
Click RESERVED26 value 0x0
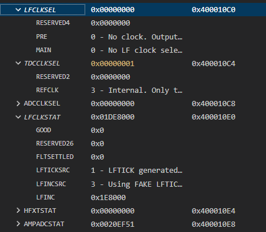(97, 144)
